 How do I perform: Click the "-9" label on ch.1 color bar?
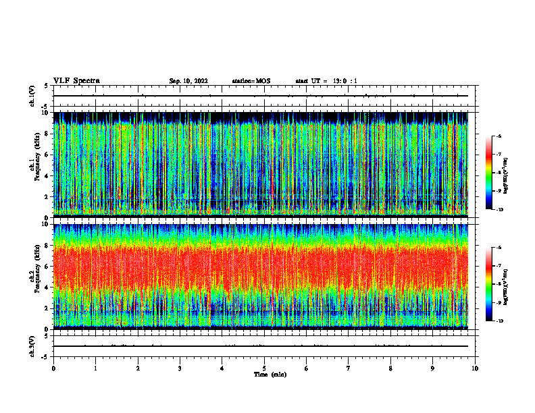(499, 191)
